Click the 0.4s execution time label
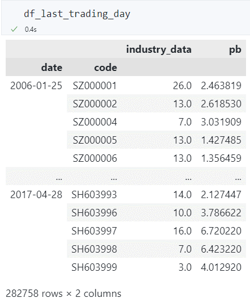250x302 pixels. coord(31,30)
